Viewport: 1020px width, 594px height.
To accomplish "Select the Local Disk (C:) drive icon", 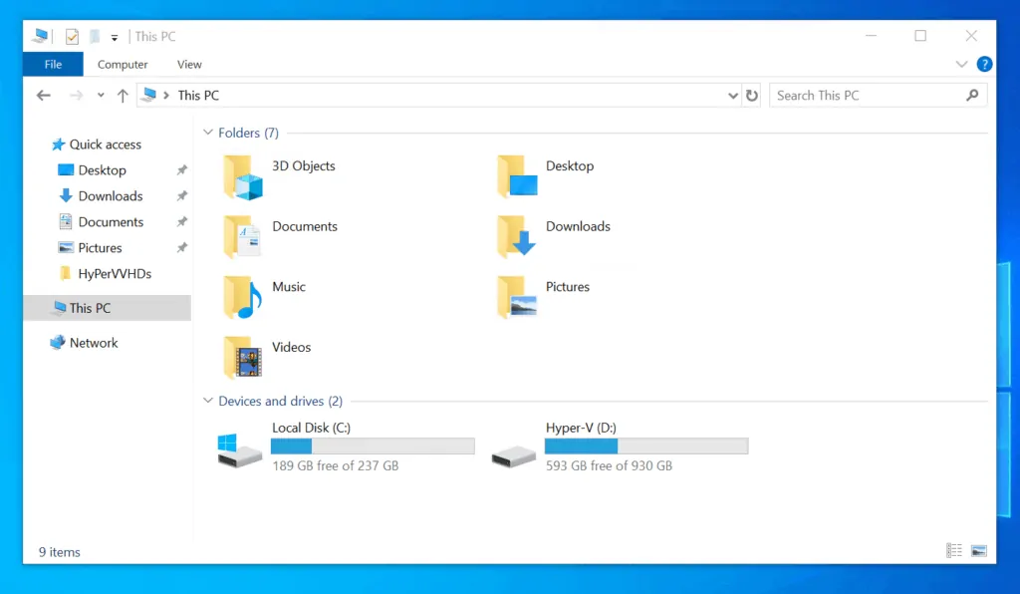I will 240,449.
